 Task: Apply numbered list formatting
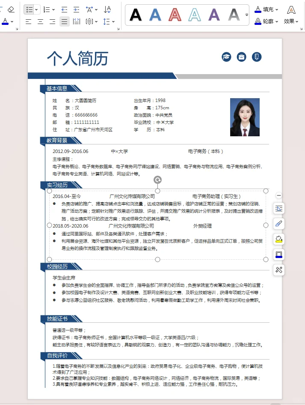pos(47,10)
